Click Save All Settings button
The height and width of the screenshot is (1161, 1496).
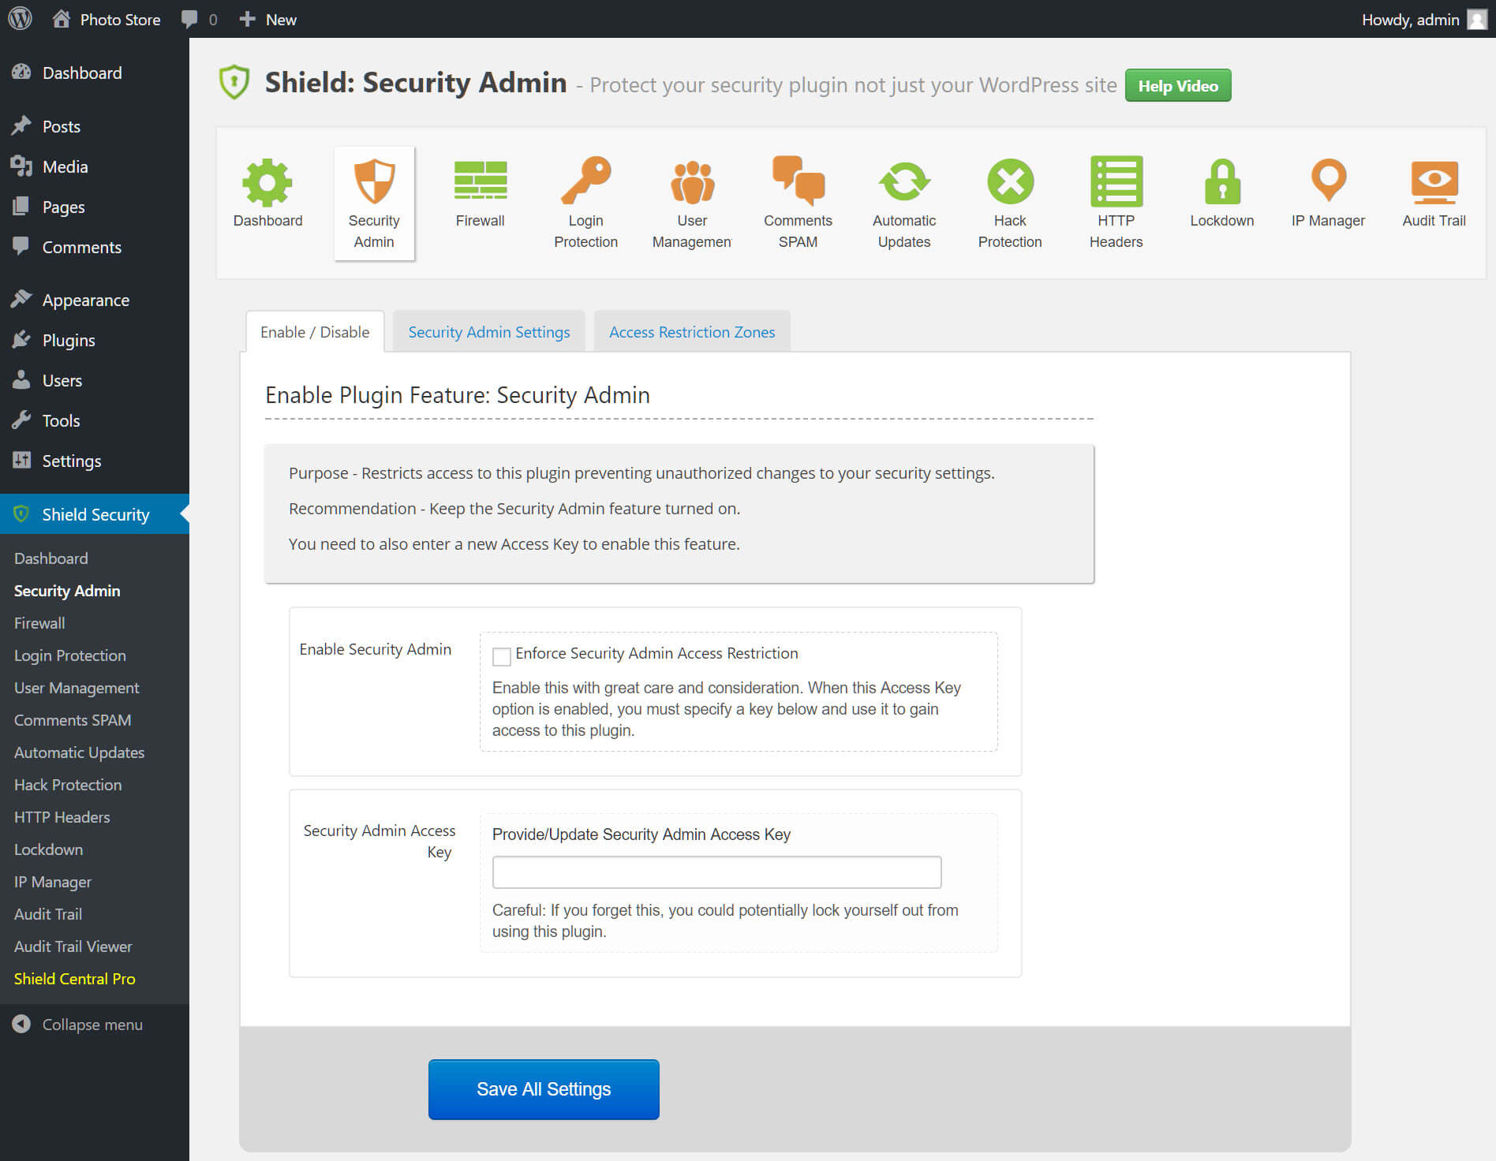pyautogui.click(x=544, y=1089)
